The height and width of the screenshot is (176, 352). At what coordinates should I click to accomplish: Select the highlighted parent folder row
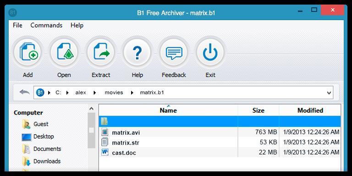[x=220, y=121]
